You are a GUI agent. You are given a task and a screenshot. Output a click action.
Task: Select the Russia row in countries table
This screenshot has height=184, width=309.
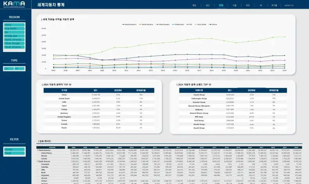point(99,128)
